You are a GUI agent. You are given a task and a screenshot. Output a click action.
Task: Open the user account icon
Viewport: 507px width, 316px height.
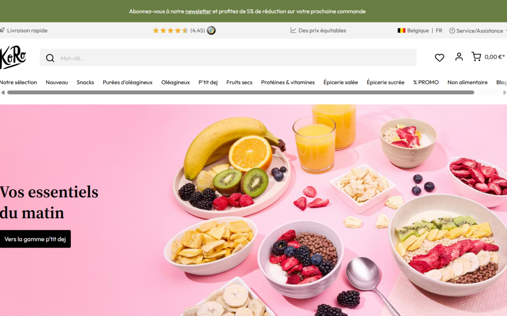tap(459, 57)
